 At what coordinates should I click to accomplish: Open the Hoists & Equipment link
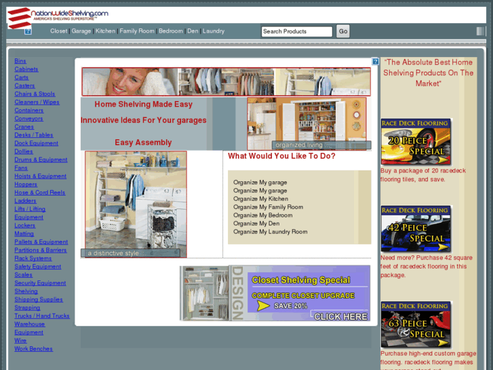point(41,176)
